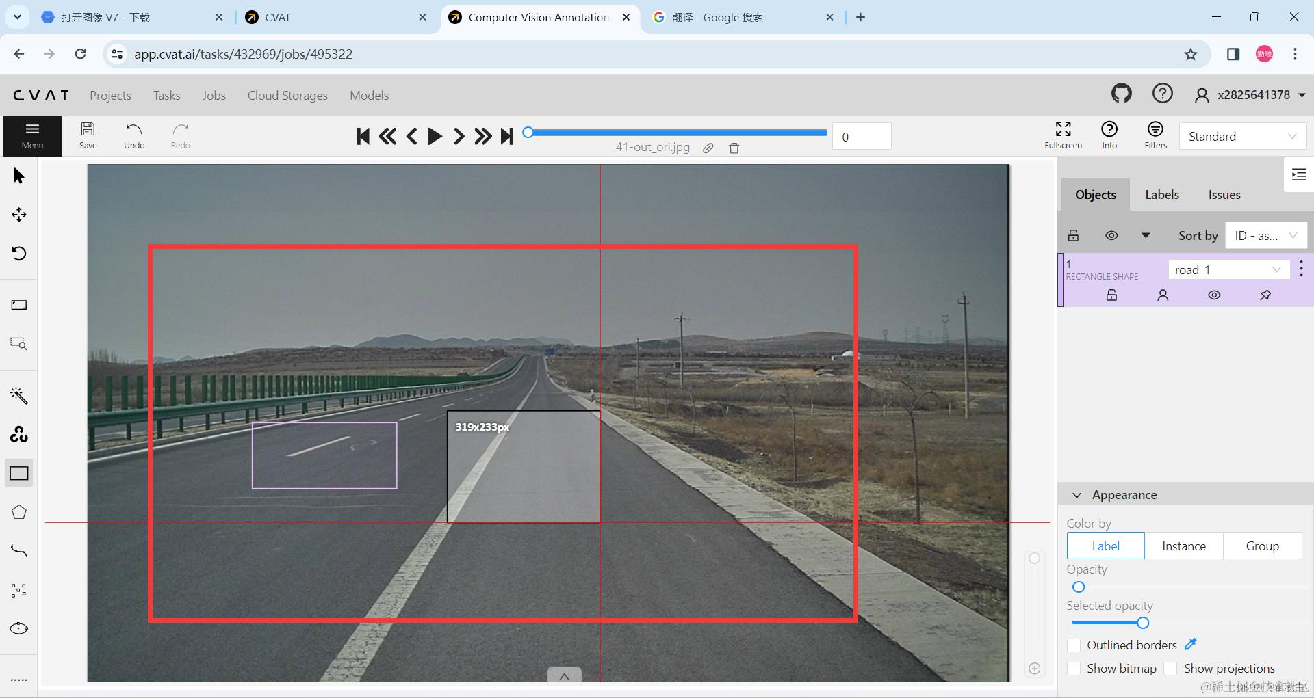
Task: Activate the move image tool
Action: tap(19, 215)
